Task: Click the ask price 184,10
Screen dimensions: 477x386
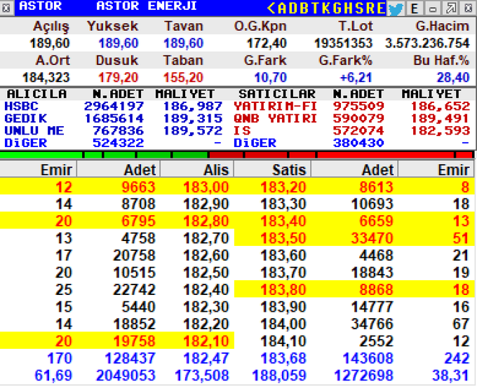Action: click(x=283, y=341)
